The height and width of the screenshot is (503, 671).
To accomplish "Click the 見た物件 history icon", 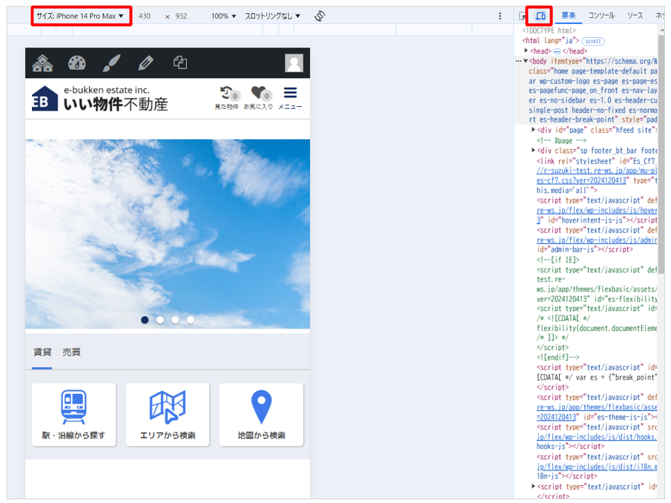I will pyautogui.click(x=227, y=97).
